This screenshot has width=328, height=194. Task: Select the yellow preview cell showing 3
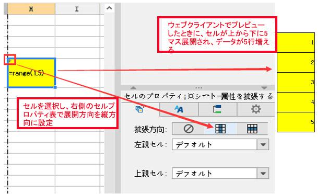coord(296,82)
